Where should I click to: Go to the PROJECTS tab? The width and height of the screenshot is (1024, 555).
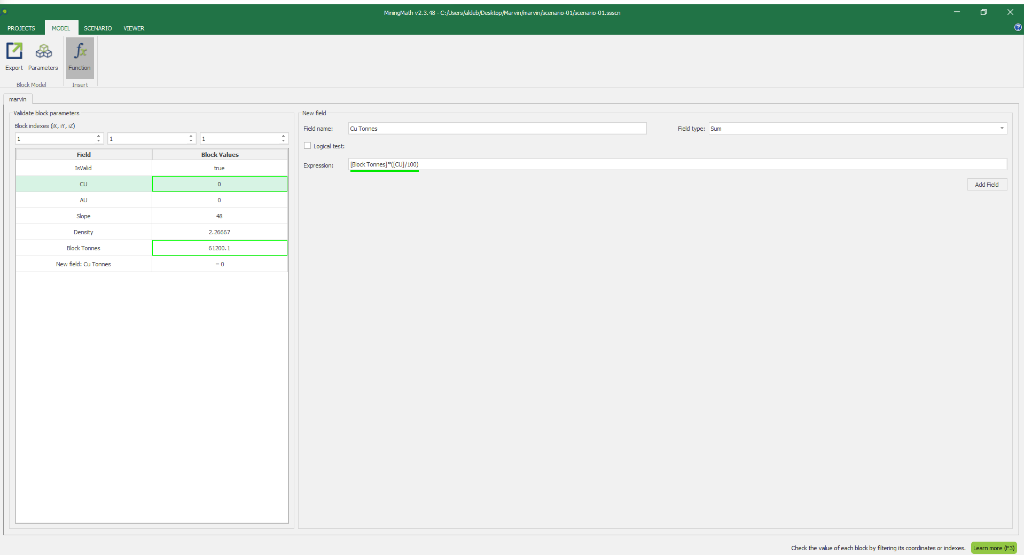(x=21, y=28)
